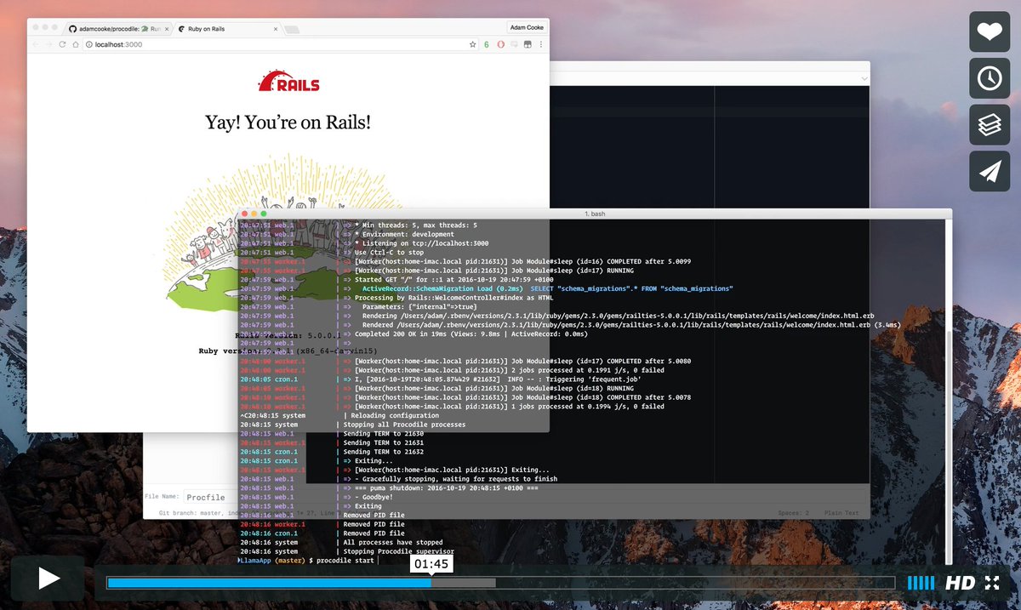Open a new Chrome tab
Screen dimensions: 1021x610
pos(291,29)
